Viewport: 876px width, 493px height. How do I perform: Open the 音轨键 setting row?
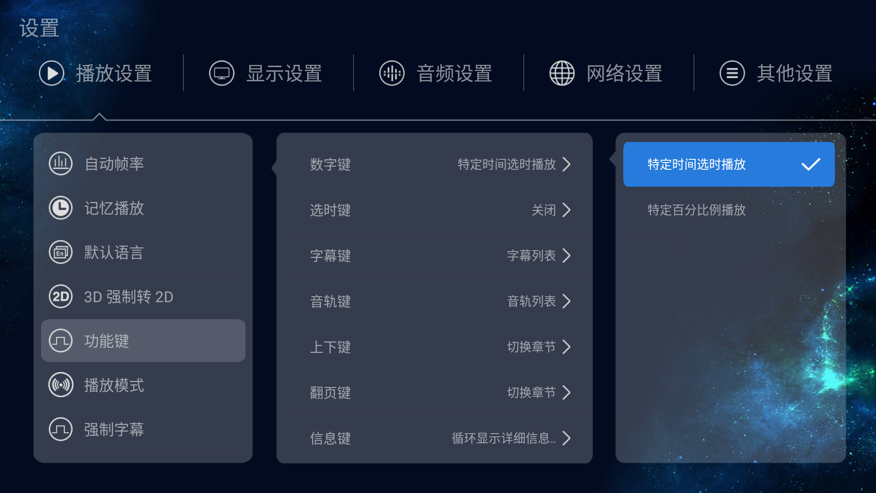[x=434, y=301]
